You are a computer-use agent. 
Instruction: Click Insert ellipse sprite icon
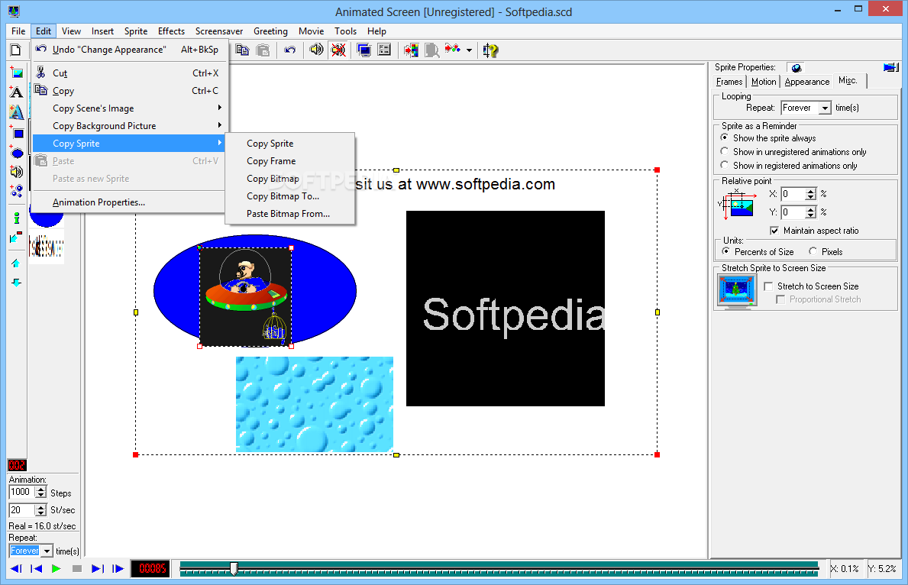tap(17, 153)
